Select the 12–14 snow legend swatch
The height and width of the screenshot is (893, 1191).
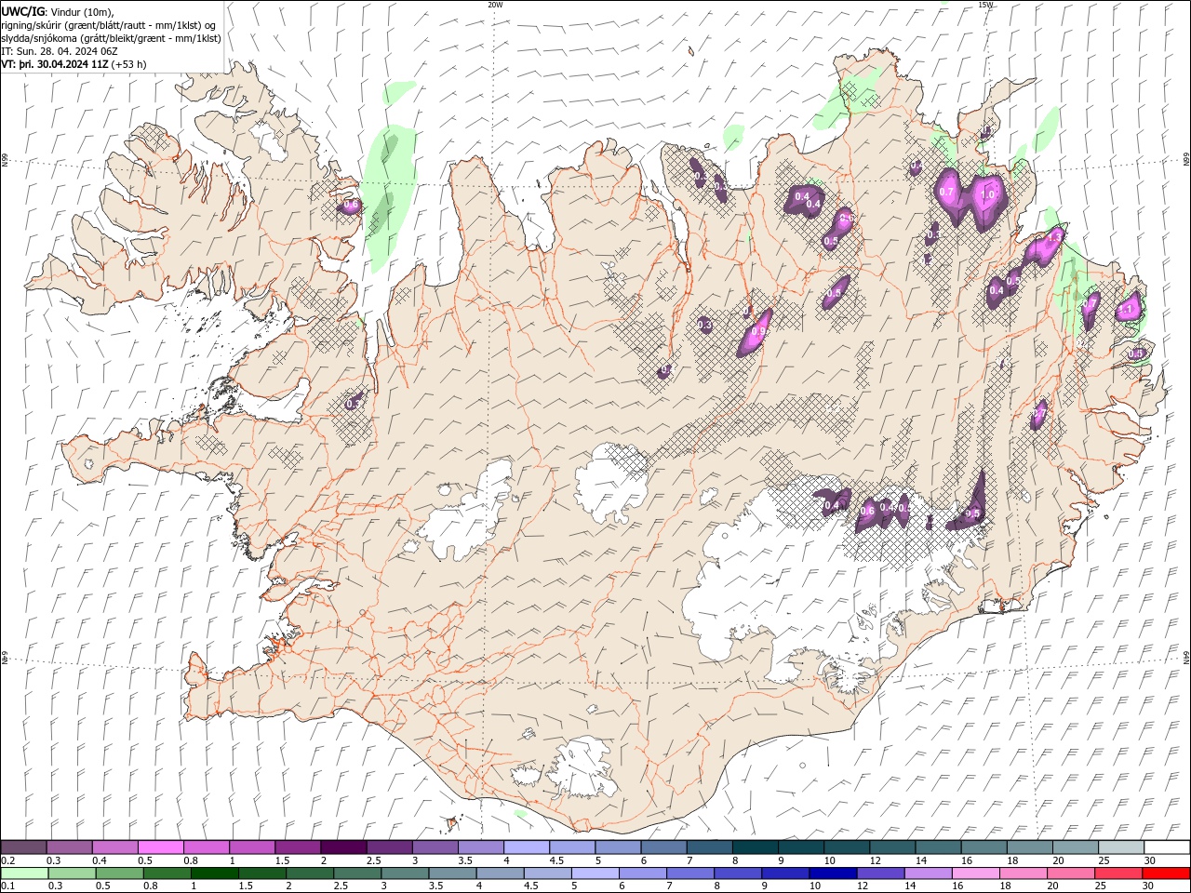coord(892,847)
